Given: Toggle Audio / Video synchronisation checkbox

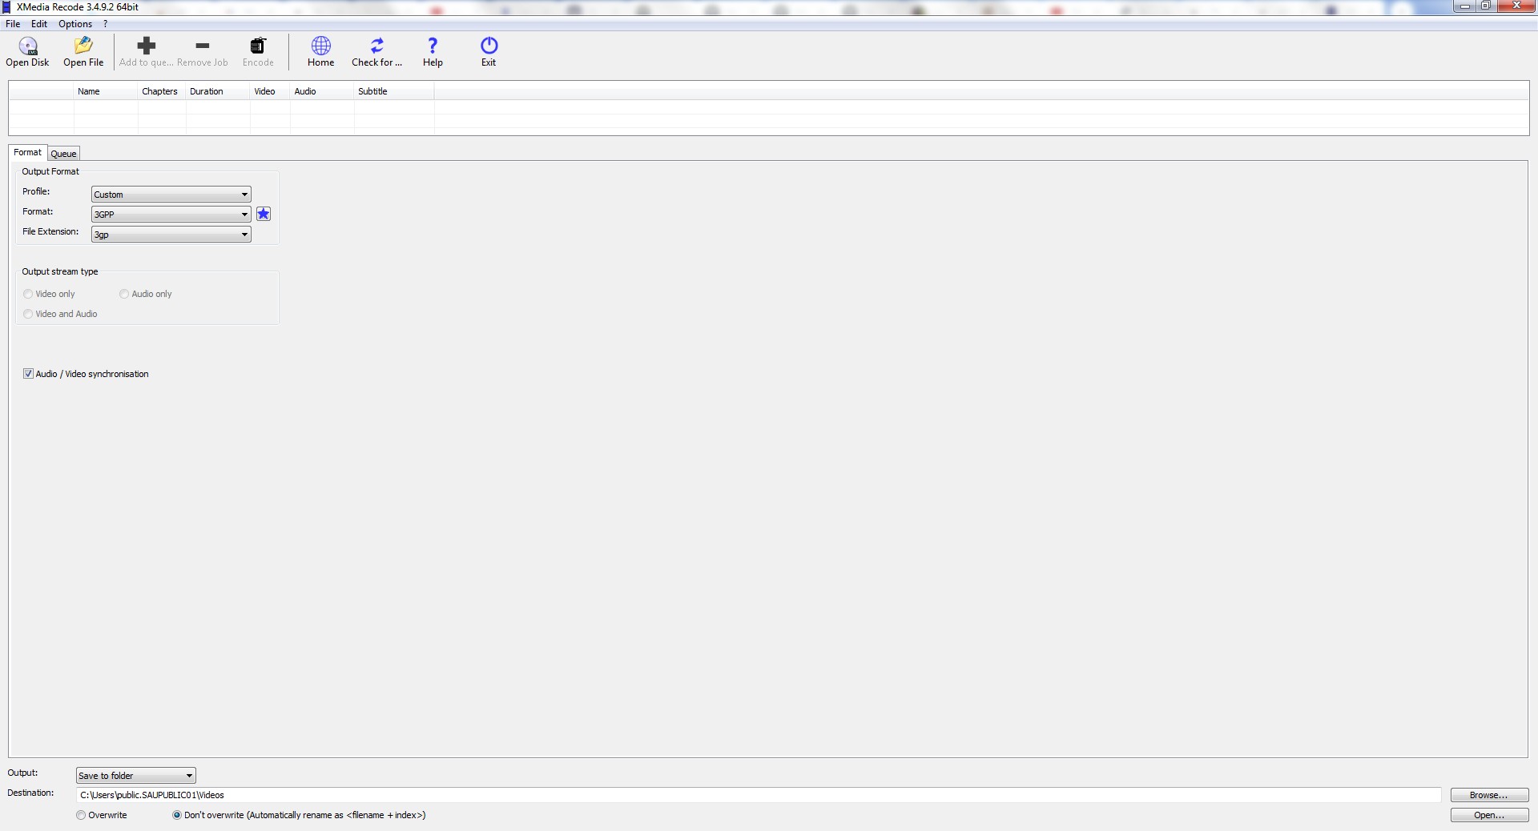Looking at the screenshot, I should [x=28, y=374].
